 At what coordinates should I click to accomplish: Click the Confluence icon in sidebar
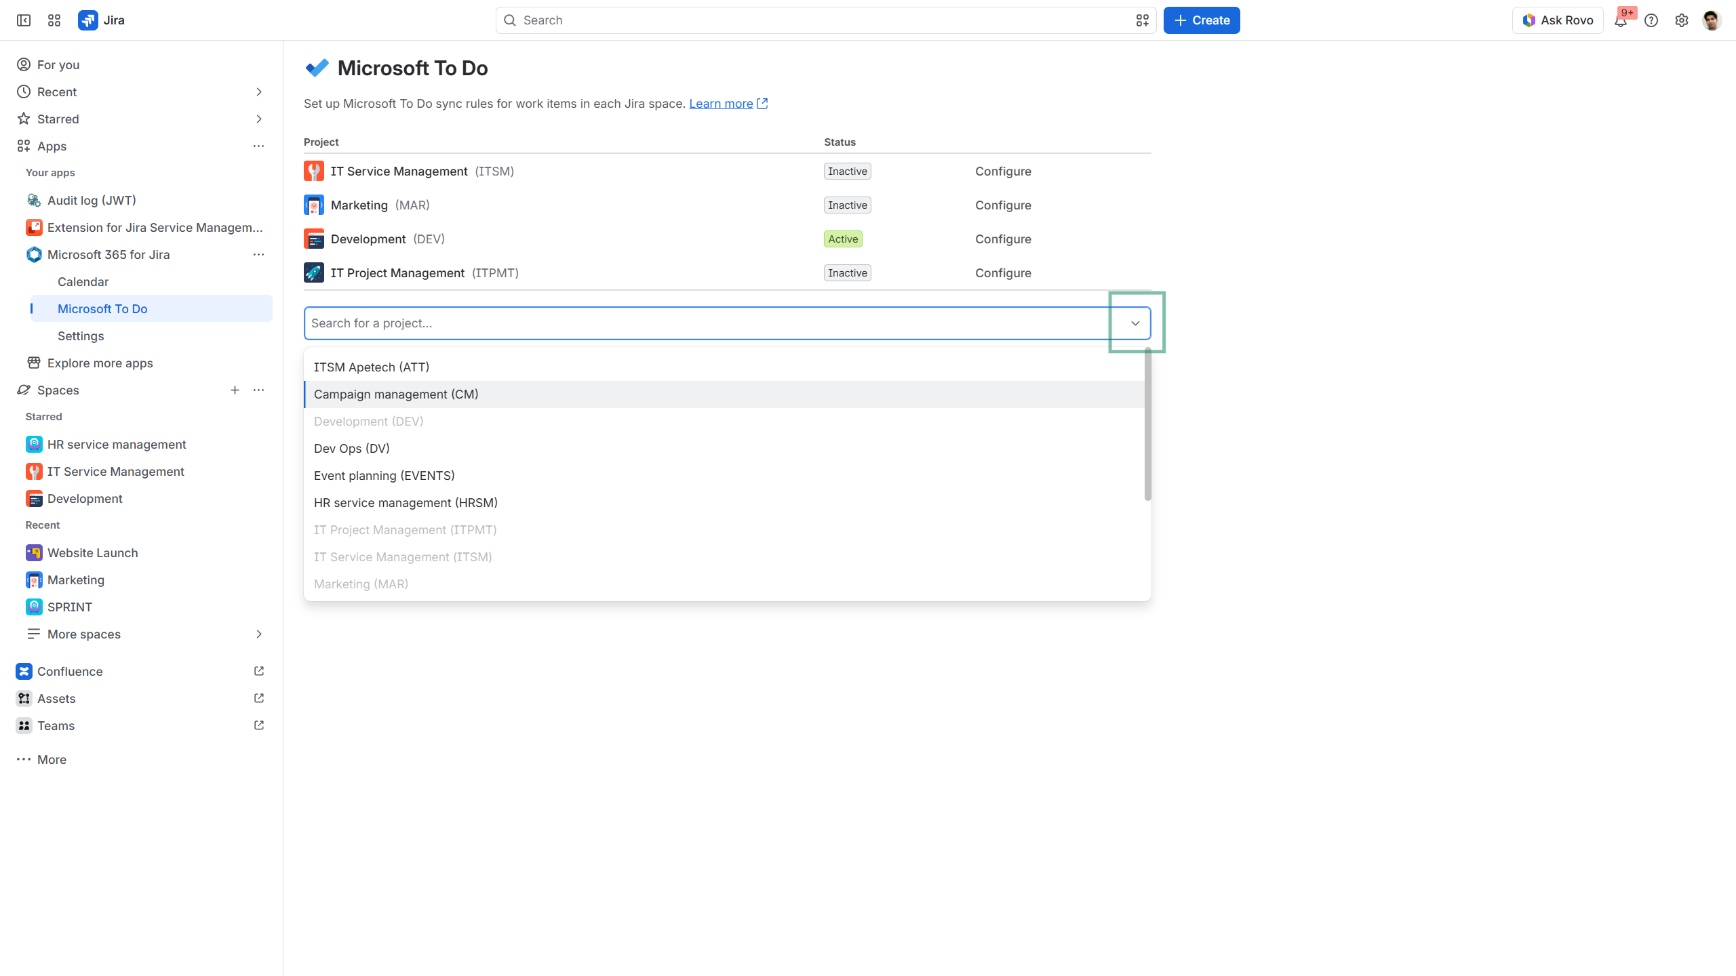(x=24, y=671)
